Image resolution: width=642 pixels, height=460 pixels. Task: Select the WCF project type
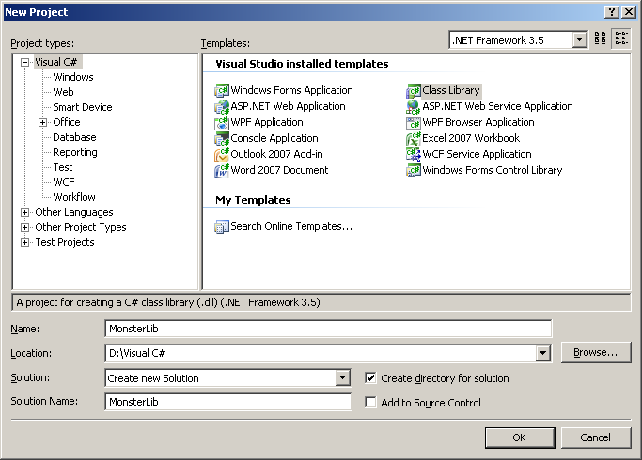(64, 182)
